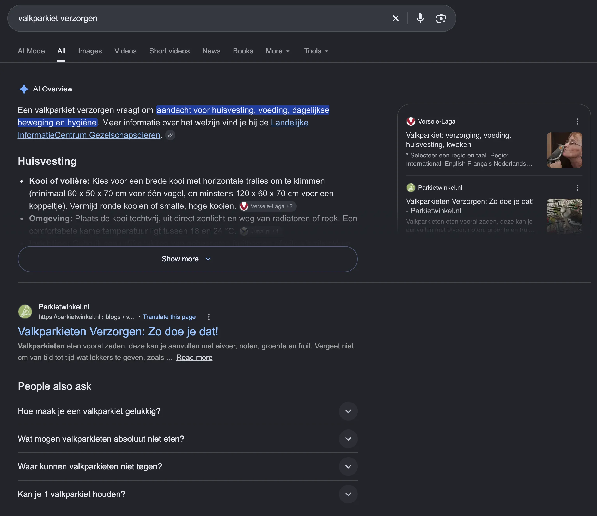The height and width of the screenshot is (516, 597).
Task: Open the caged cockatiel thumbnail on Parkietwinkel card
Action: (564, 216)
